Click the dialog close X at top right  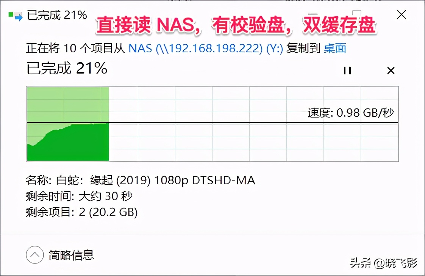tap(401, 15)
